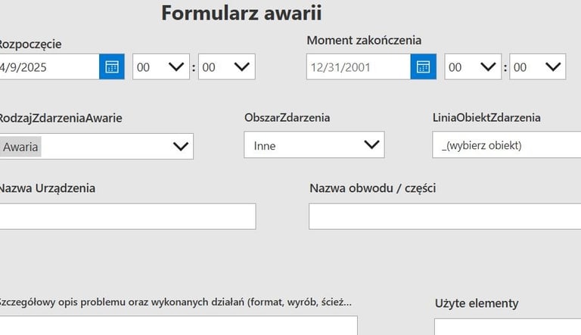
Task: Open the calendar picker for Rozpoczęcie date
Action: point(112,67)
